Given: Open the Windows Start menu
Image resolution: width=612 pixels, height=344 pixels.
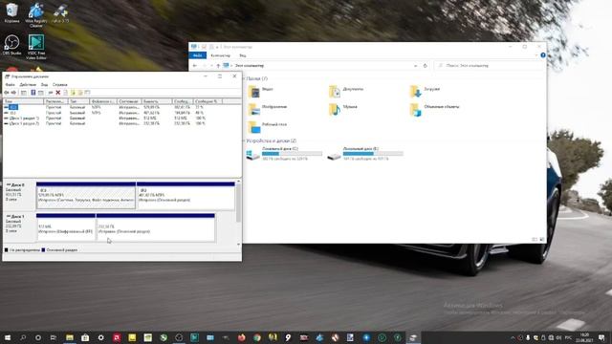Looking at the screenshot, I should coord(8,337).
